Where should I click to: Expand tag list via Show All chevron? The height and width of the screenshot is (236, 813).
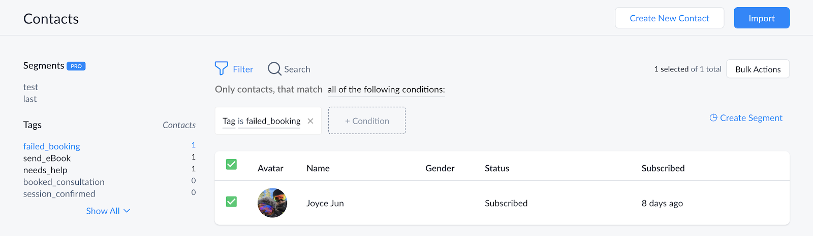click(x=127, y=211)
